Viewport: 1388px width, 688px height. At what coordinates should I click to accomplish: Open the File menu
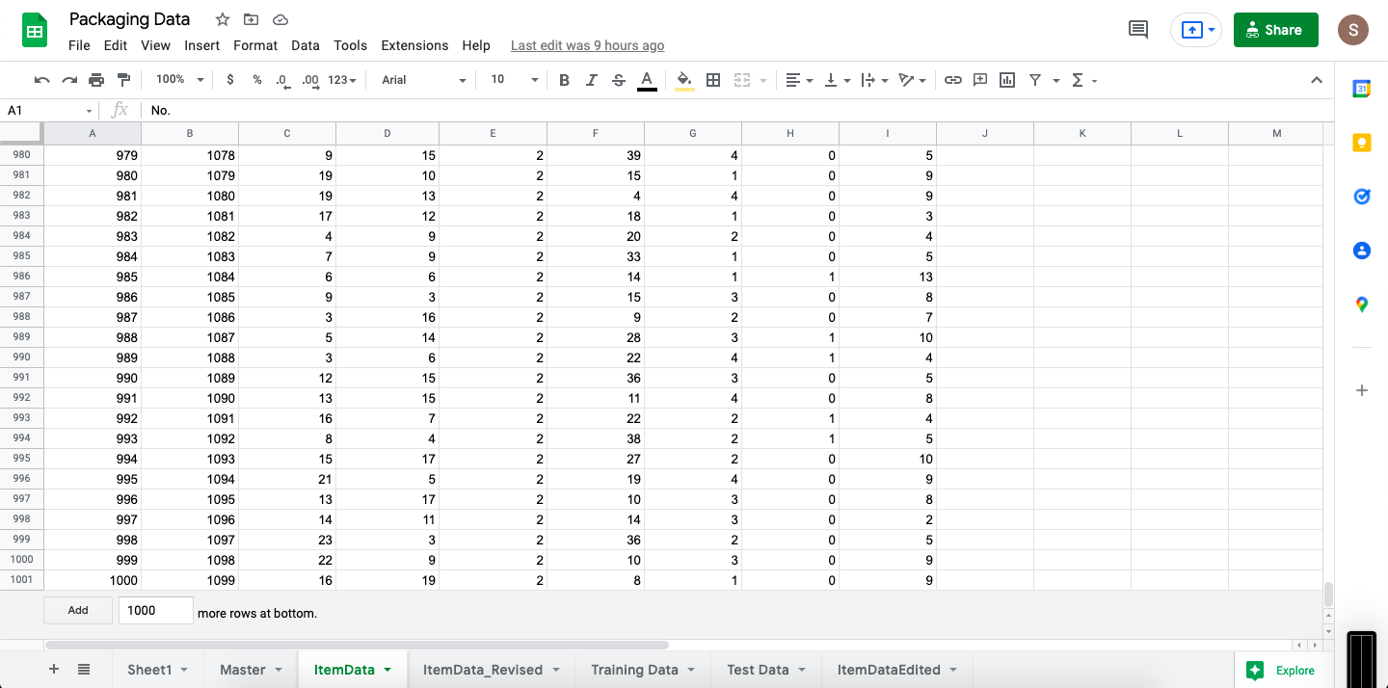click(x=79, y=45)
